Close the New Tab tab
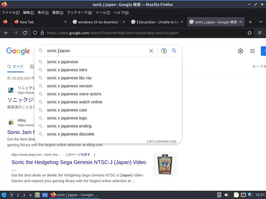Image resolution: width=266 pixels, height=199 pixels. click(65, 22)
